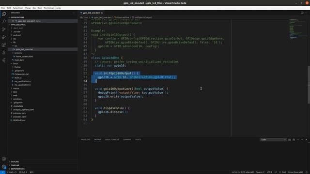Switch to the Debug Console tab

[x=112, y=140]
